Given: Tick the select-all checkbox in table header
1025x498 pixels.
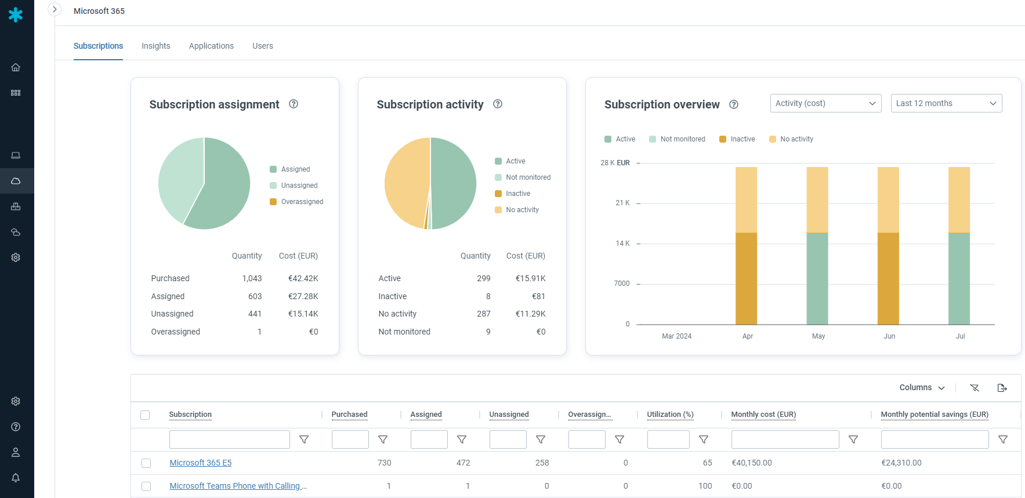Looking at the screenshot, I should [x=145, y=415].
